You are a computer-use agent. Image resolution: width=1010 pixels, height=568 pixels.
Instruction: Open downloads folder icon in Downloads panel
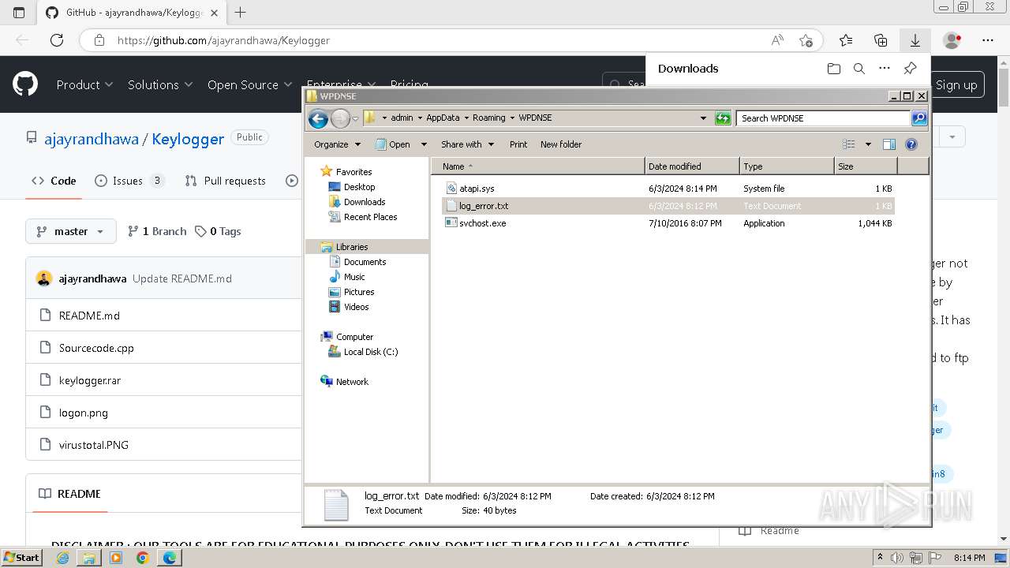pos(834,69)
